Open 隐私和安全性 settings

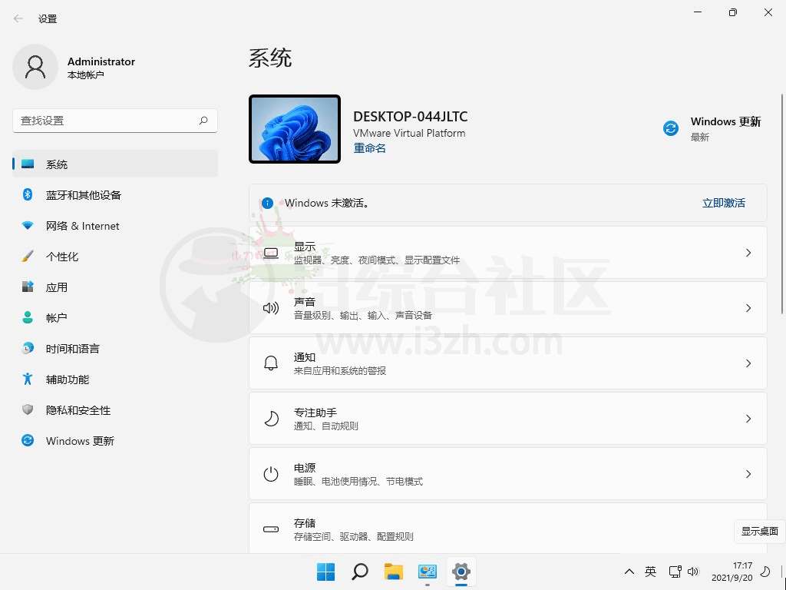[76, 409]
